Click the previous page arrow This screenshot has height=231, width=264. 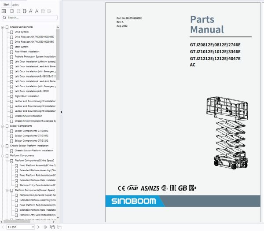(3, 227)
